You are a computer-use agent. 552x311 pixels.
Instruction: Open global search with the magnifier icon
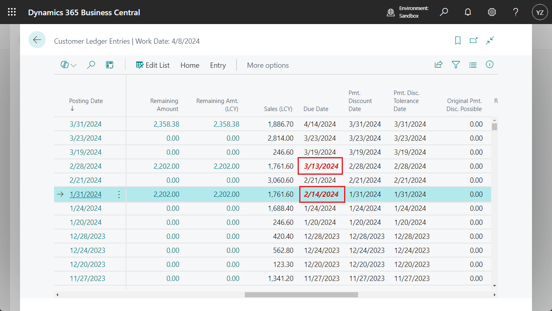click(x=444, y=12)
